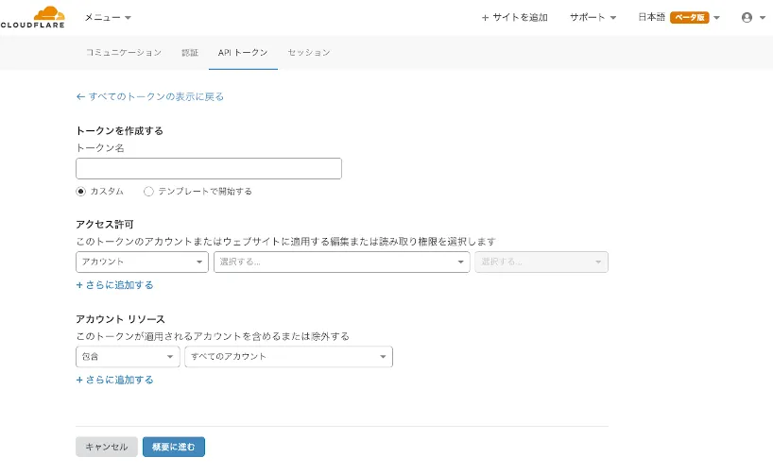Switch to the コミュニケーション tab
The image size is (773, 474).
[x=124, y=52]
